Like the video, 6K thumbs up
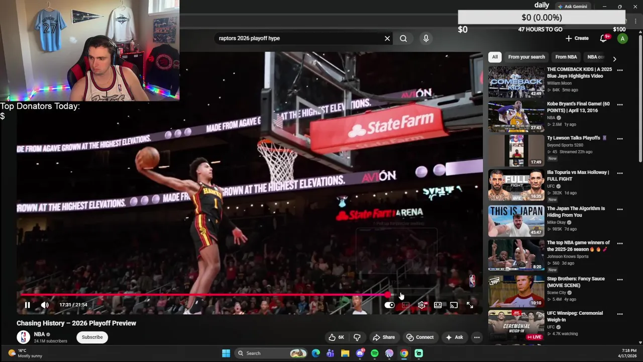 pos(336,337)
